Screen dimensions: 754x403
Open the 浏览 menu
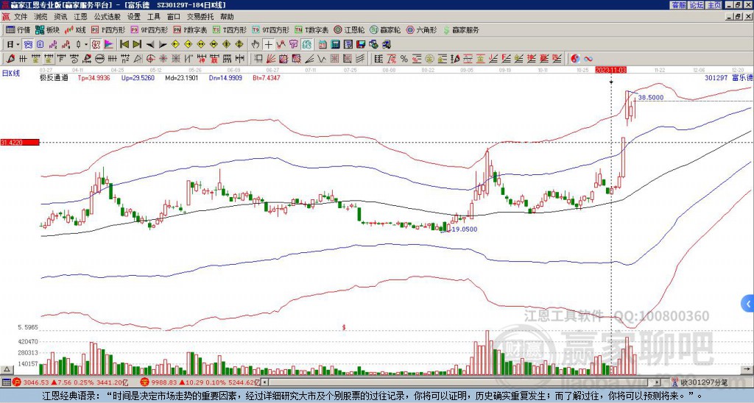pyautogui.click(x=40, y=17)
